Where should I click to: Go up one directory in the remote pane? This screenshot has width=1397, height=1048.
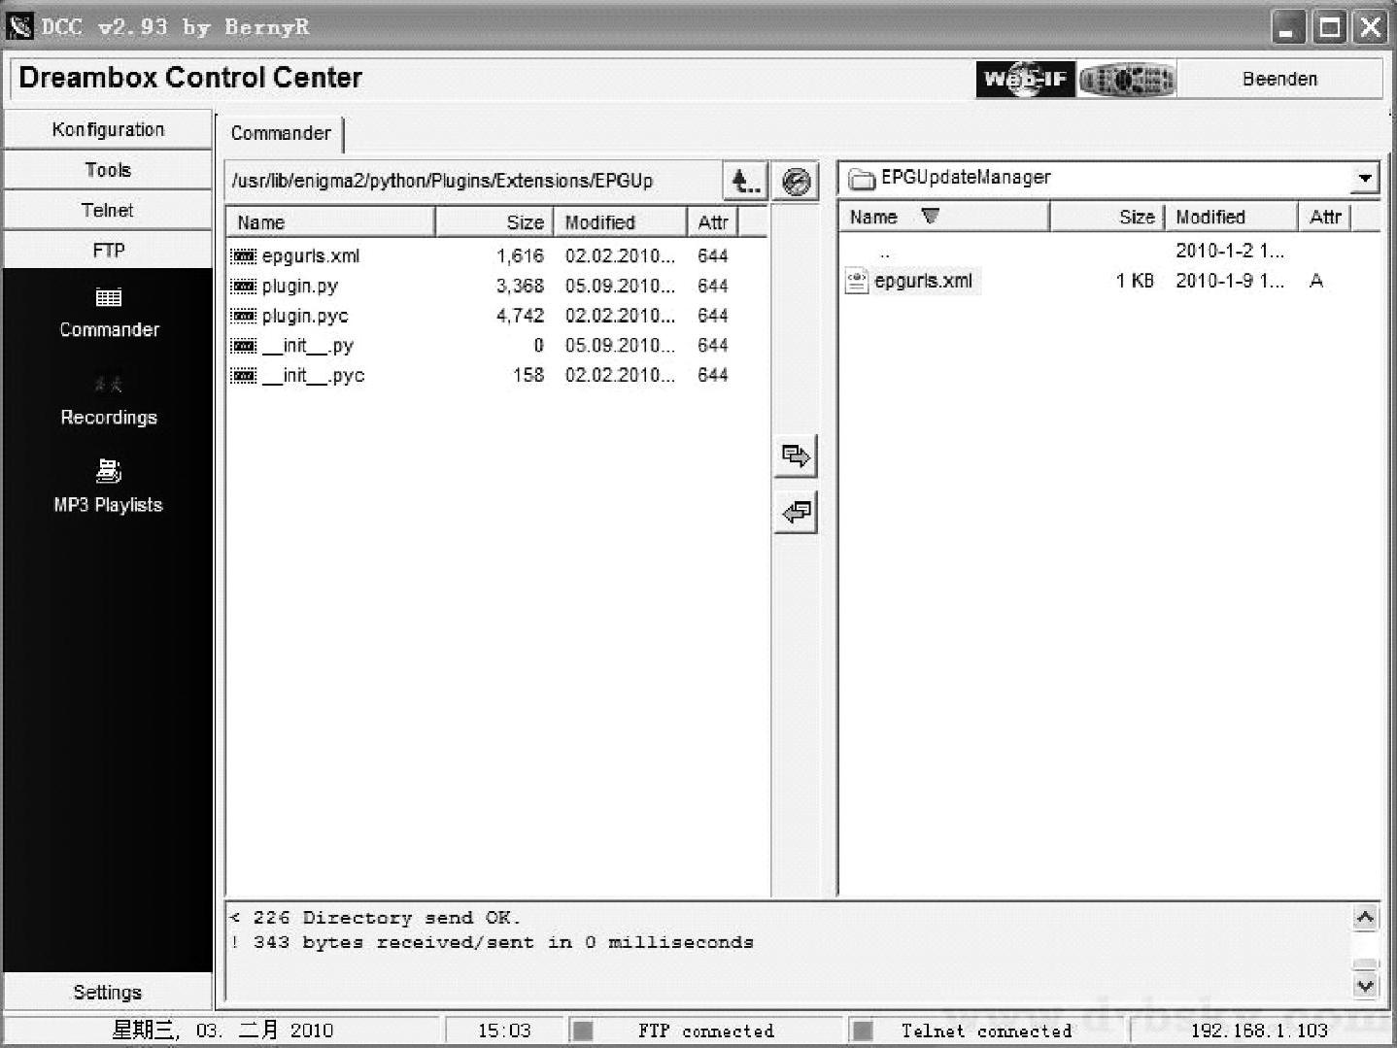pos(745,181)
